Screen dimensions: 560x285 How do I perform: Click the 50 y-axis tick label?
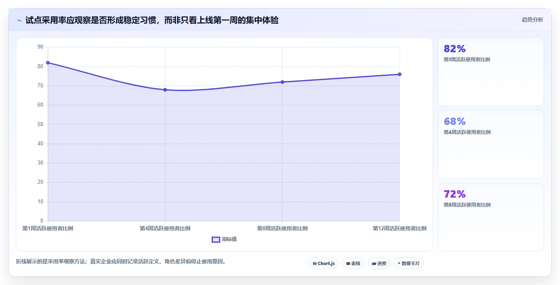coord(40,124)
